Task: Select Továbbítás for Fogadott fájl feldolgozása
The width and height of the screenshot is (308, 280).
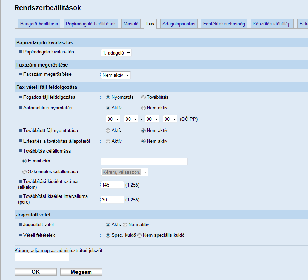Action: [x=143, y=97]
